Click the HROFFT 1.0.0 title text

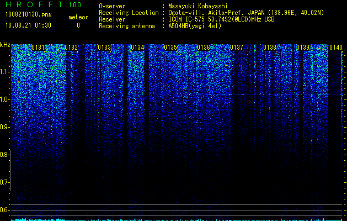coord(43,4)
